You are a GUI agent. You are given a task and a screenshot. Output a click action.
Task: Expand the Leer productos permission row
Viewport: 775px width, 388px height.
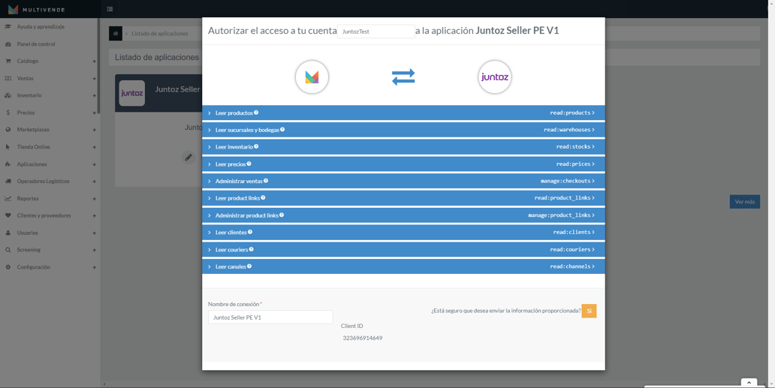point(403,113)
